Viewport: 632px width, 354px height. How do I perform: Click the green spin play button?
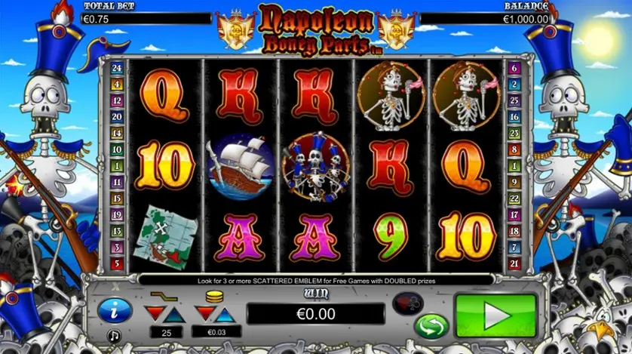(x=495, y=316)
